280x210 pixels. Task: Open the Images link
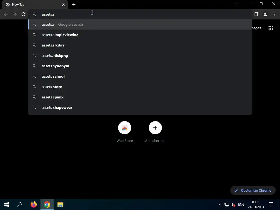pos(256,28)
